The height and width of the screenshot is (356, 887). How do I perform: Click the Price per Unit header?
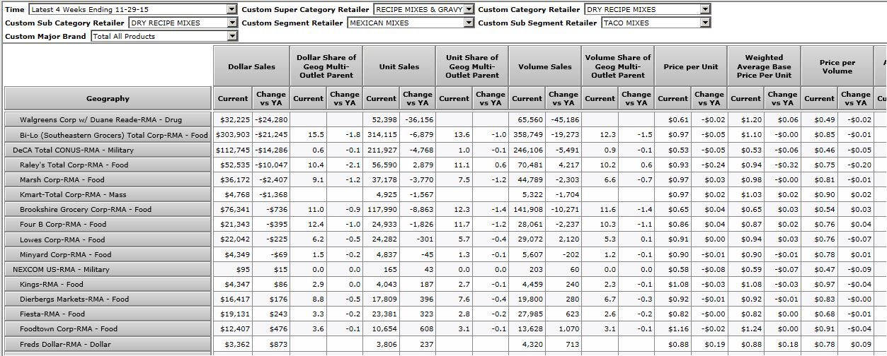(x=690, y=66)
